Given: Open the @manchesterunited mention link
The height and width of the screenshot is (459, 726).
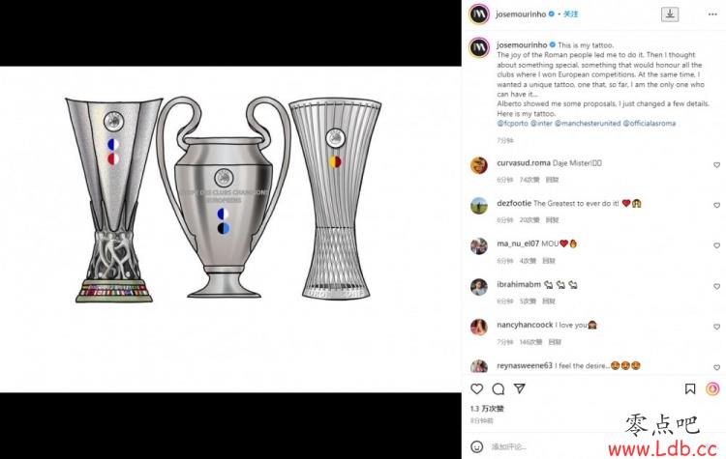Looking at the screenshot, I should point(588,124).
